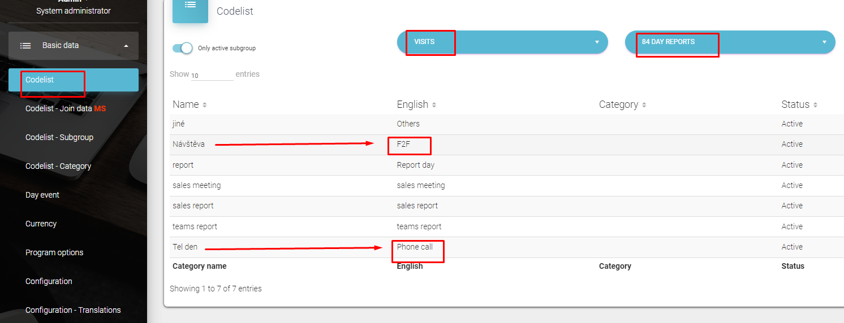Open the 84 DAY REPORTS dropdown

pos(730,42)
